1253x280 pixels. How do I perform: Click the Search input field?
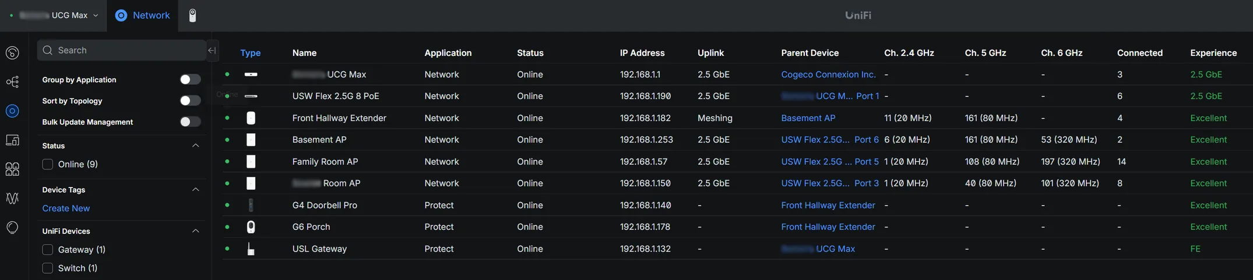(x=122, y=51)
